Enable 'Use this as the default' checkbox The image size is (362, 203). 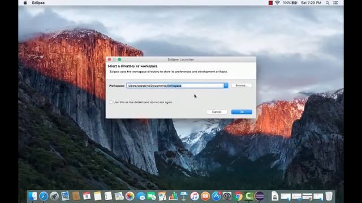(111, 102)
